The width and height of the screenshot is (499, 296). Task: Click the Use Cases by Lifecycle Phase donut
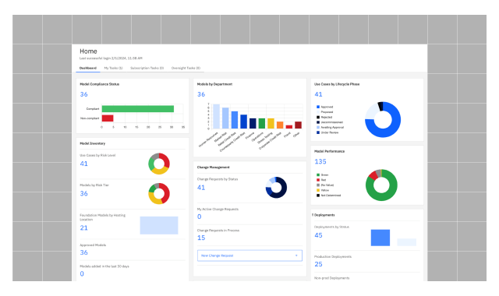click(383, 119)
